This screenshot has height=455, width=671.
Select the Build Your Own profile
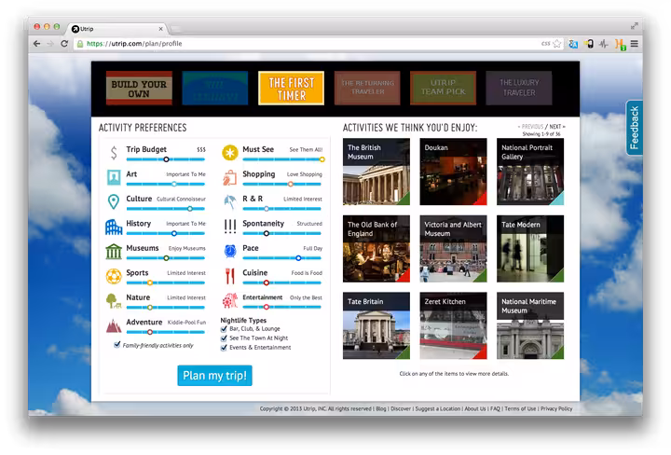(x=139, y=89)
